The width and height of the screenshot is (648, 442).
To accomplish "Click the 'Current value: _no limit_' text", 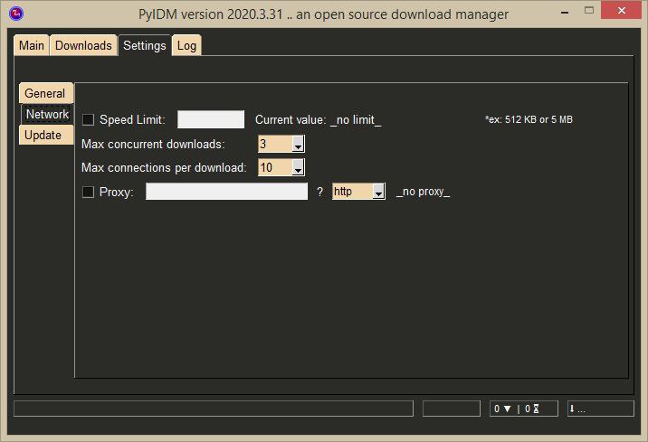I will [x=318, y=119].
